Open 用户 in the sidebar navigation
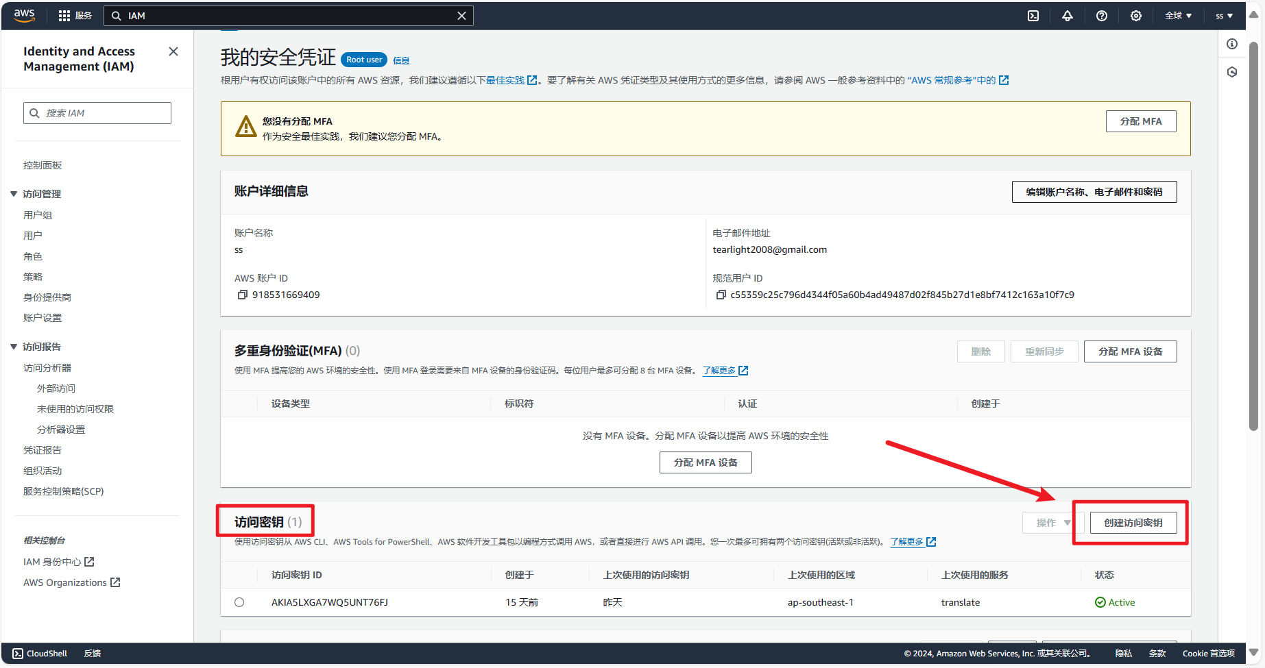This screenshot has height=668, width=1265. (x=33, y=236)
